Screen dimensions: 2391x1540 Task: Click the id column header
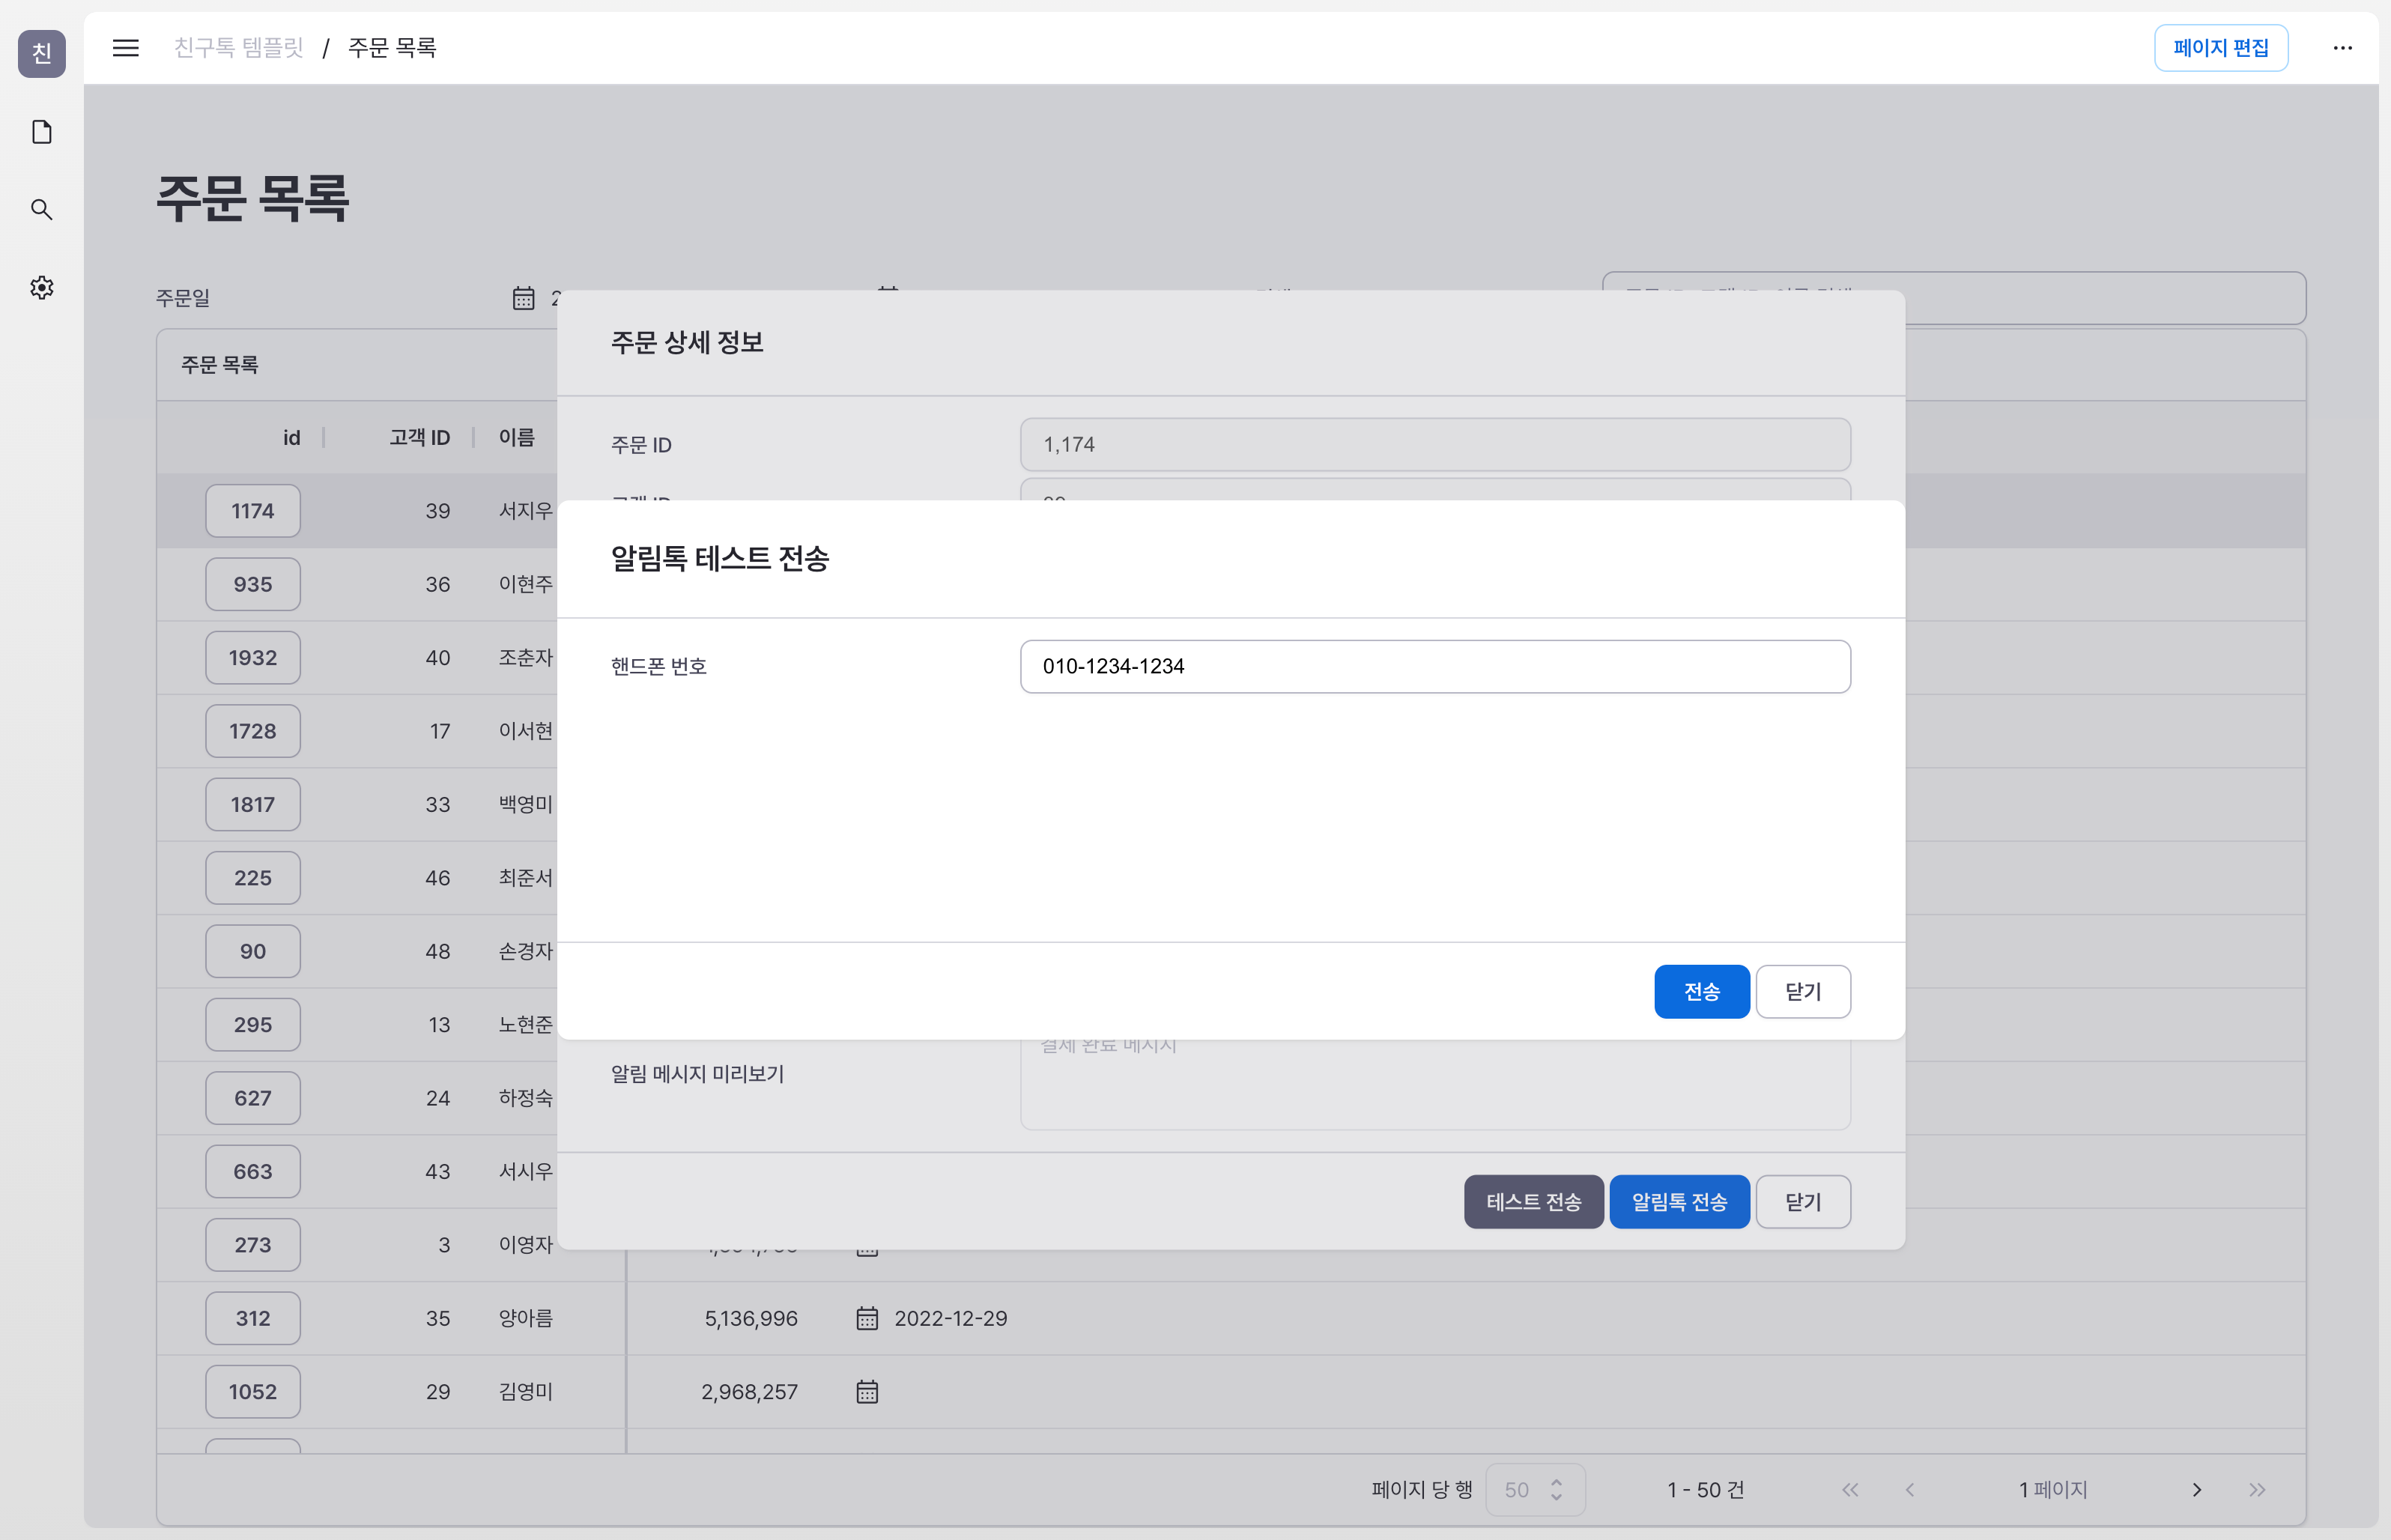point(291,438)
